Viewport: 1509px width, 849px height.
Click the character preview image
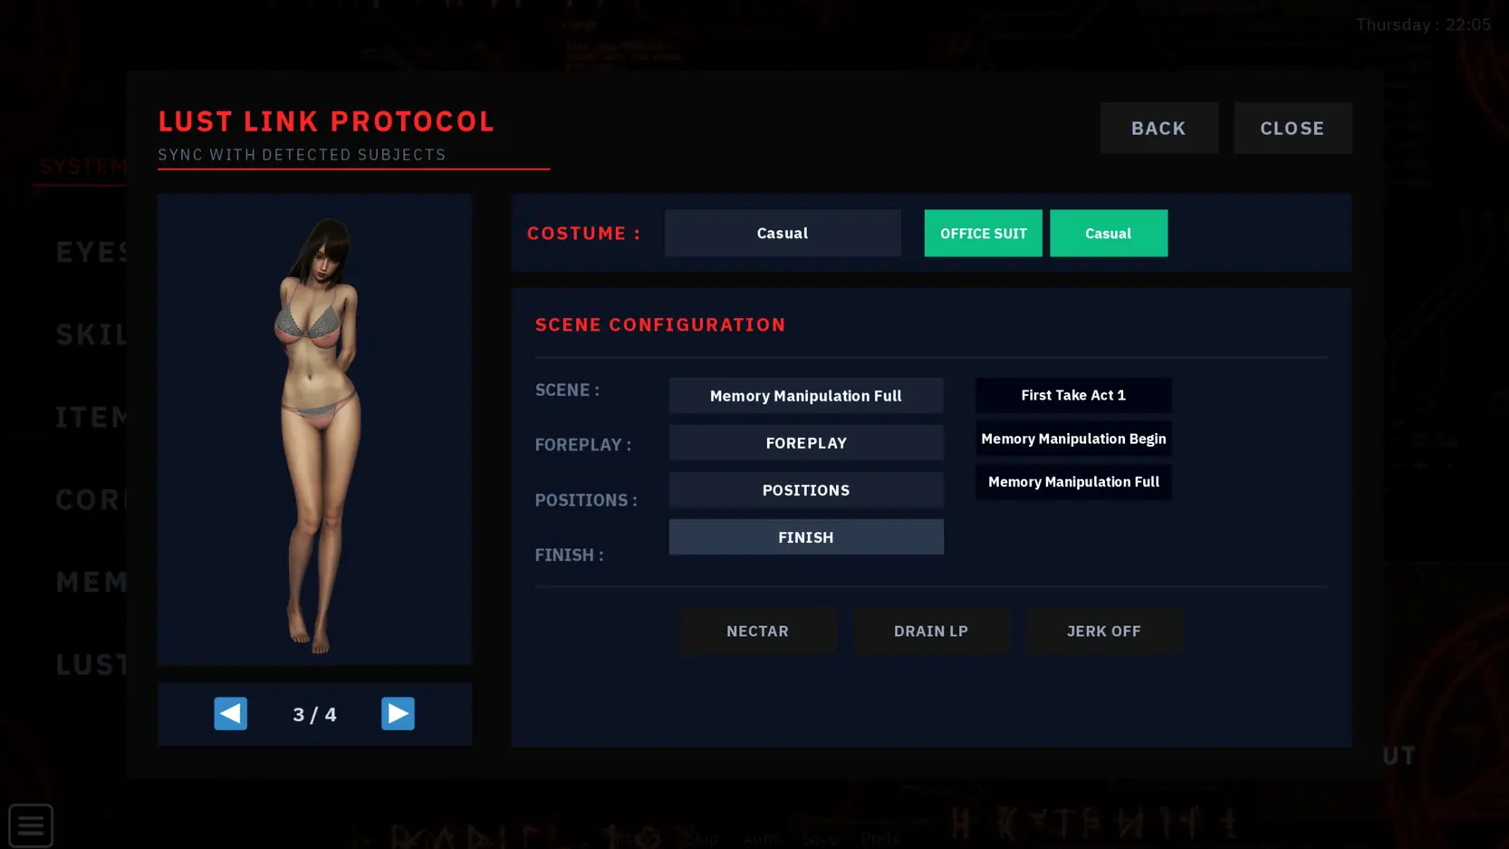click(x=314, y=429)
